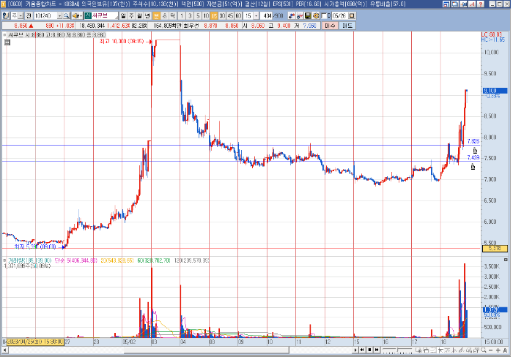Open the stock search magnifier icon
This screenshot has width=513, height=357.
pyautogui.click(x=66, y=15)
